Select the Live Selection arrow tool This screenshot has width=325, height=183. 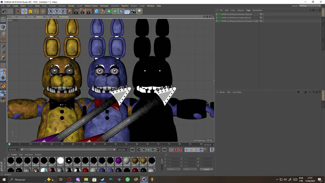18,11
